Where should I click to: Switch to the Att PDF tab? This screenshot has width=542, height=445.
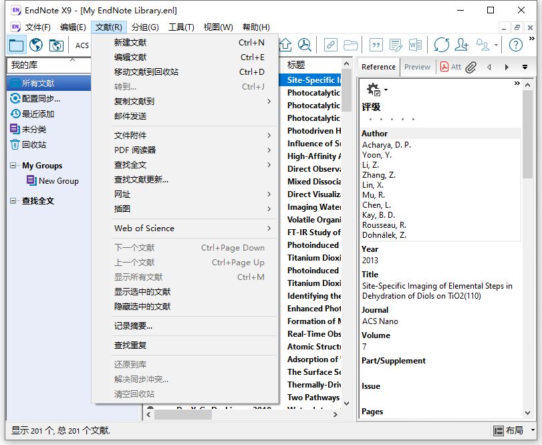(450, 67)
